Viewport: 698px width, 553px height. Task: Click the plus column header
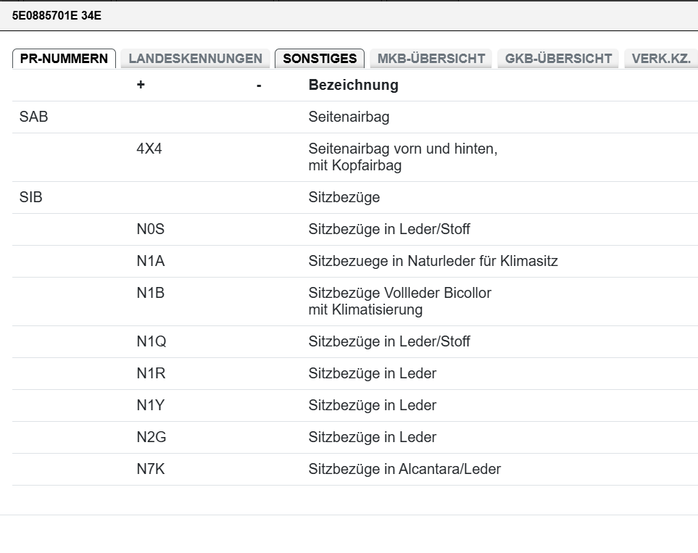tap(141, 85)
